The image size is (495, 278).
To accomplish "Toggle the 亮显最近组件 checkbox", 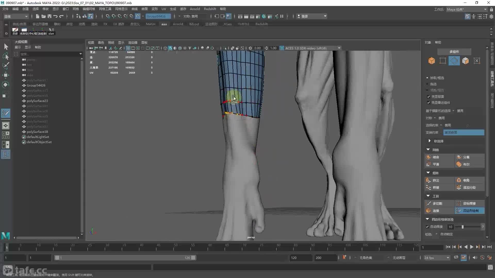I will click(x=428, y=102).
